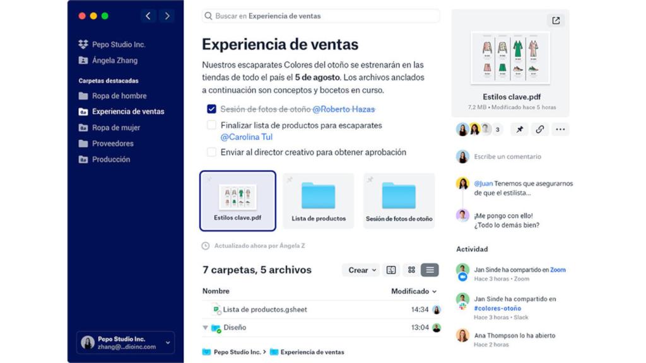Open Estilos clave.pdf in new window
646x363 pixels.
click(x=556, y=20)
